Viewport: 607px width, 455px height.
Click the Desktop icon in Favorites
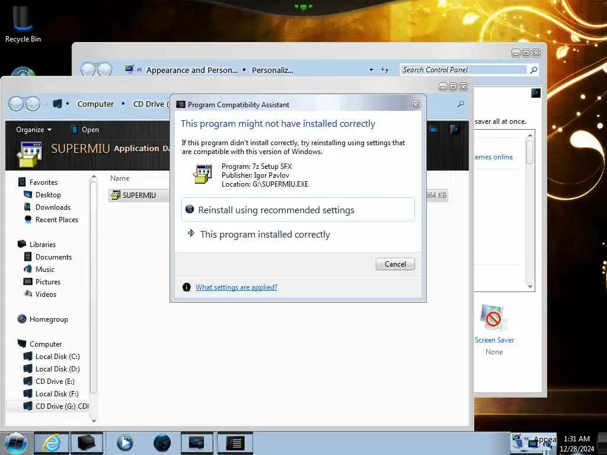[28, 194]
